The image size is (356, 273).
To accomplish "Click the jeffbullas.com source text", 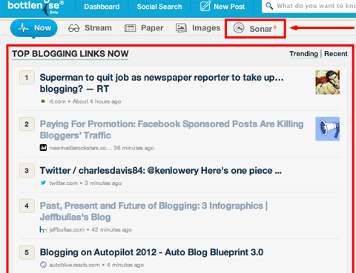I will click(x=67, y=229).
